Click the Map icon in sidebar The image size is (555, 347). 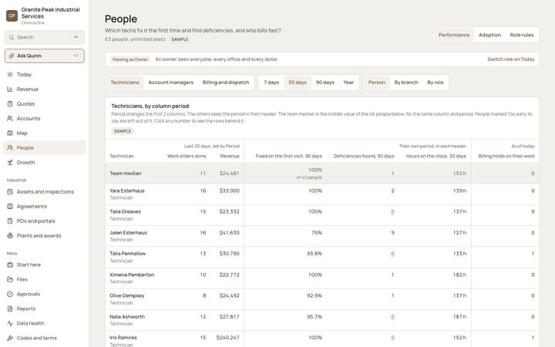click(10, 133)
